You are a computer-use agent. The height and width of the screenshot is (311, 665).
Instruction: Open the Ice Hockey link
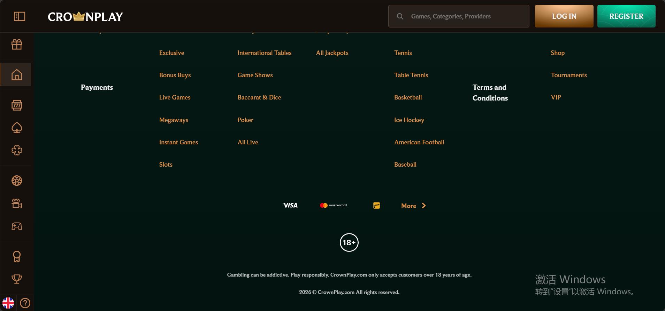[x=409, y=120]
